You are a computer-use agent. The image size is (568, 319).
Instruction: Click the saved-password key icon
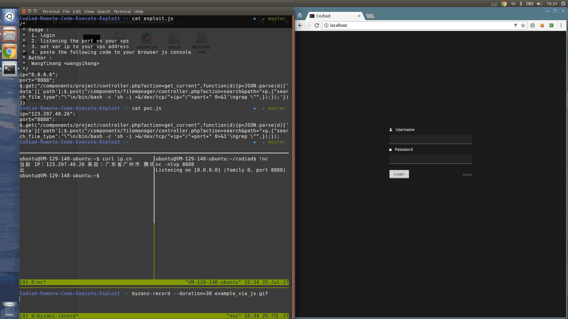(516, 25)
